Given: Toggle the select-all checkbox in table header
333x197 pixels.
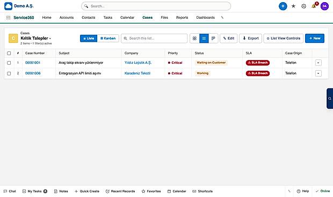Looking at the screenshot, I should [9, 53].
